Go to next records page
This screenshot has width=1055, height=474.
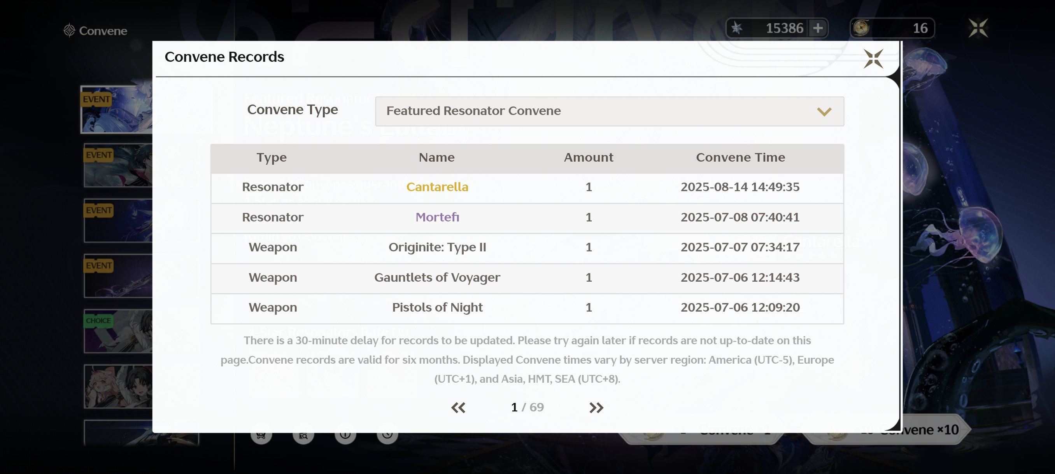click(596, 407)
